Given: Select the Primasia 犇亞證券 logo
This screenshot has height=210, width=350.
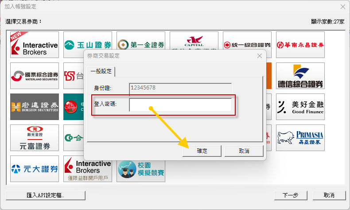Looking at the screenshot, I should tap(300, 138).
